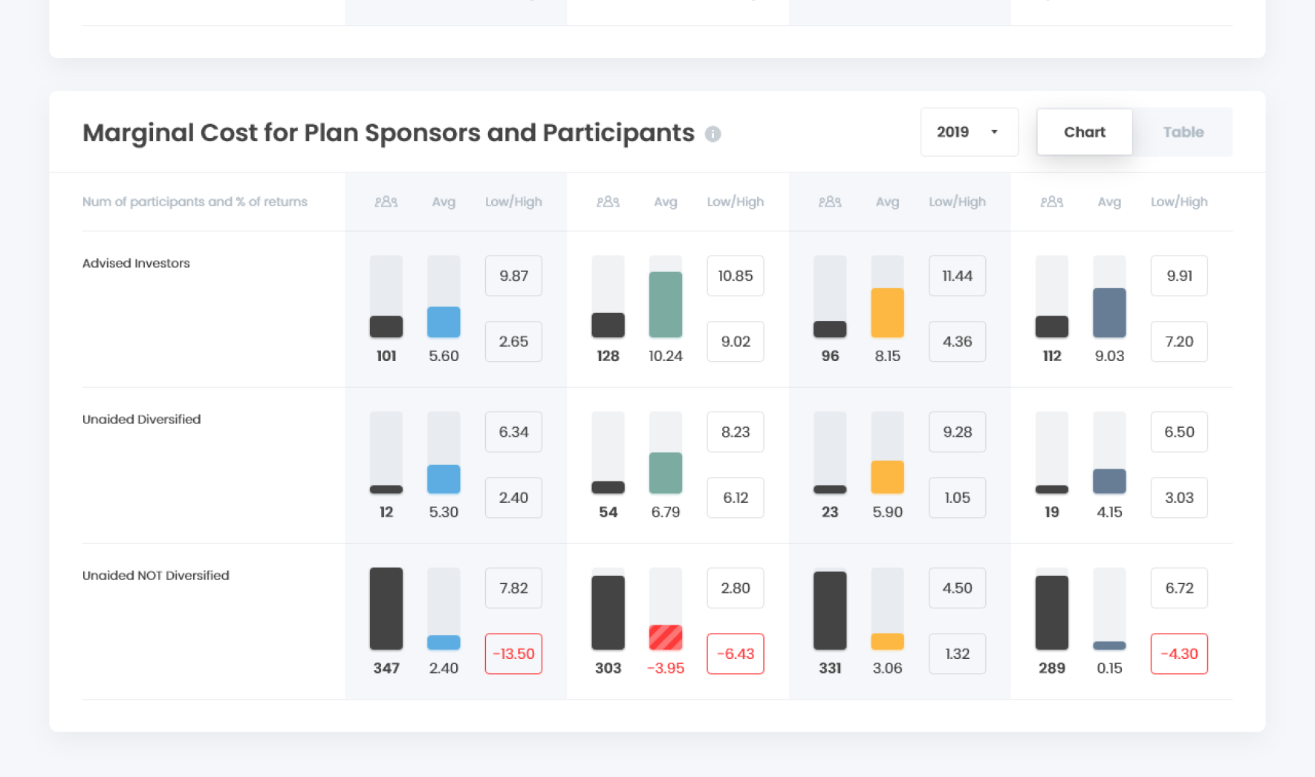Open the 2019 year dropdown
The height and width of the screenshot is (777, 1315).
[x=969, y=132]
